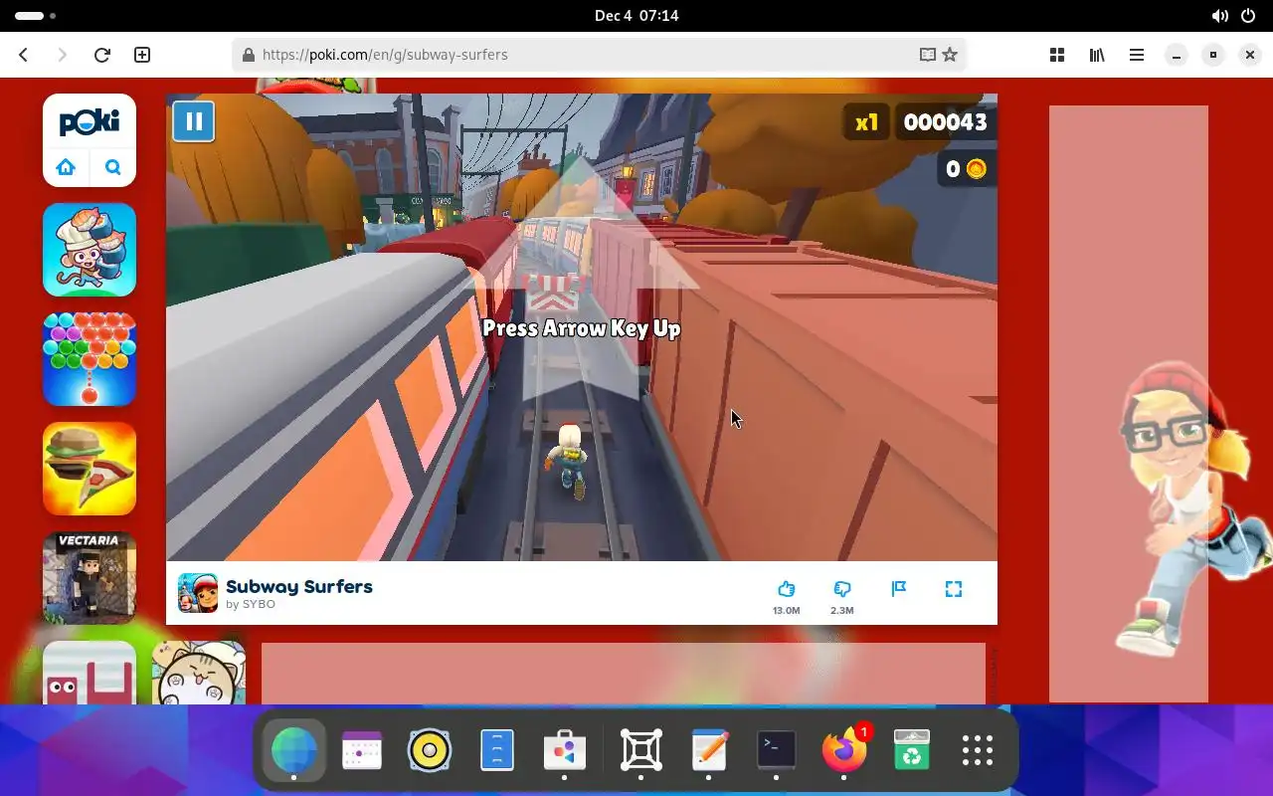The width and height of the screenshot is (1273, 796).
Task: Reload the current page
Action: pos(101,55)
